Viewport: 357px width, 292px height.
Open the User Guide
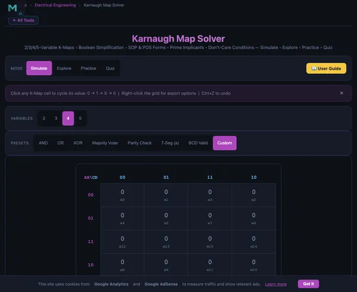pos(326,69)
